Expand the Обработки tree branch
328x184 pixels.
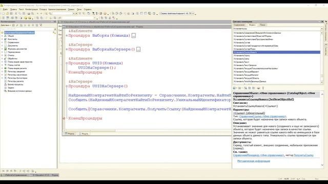[2, 59]
